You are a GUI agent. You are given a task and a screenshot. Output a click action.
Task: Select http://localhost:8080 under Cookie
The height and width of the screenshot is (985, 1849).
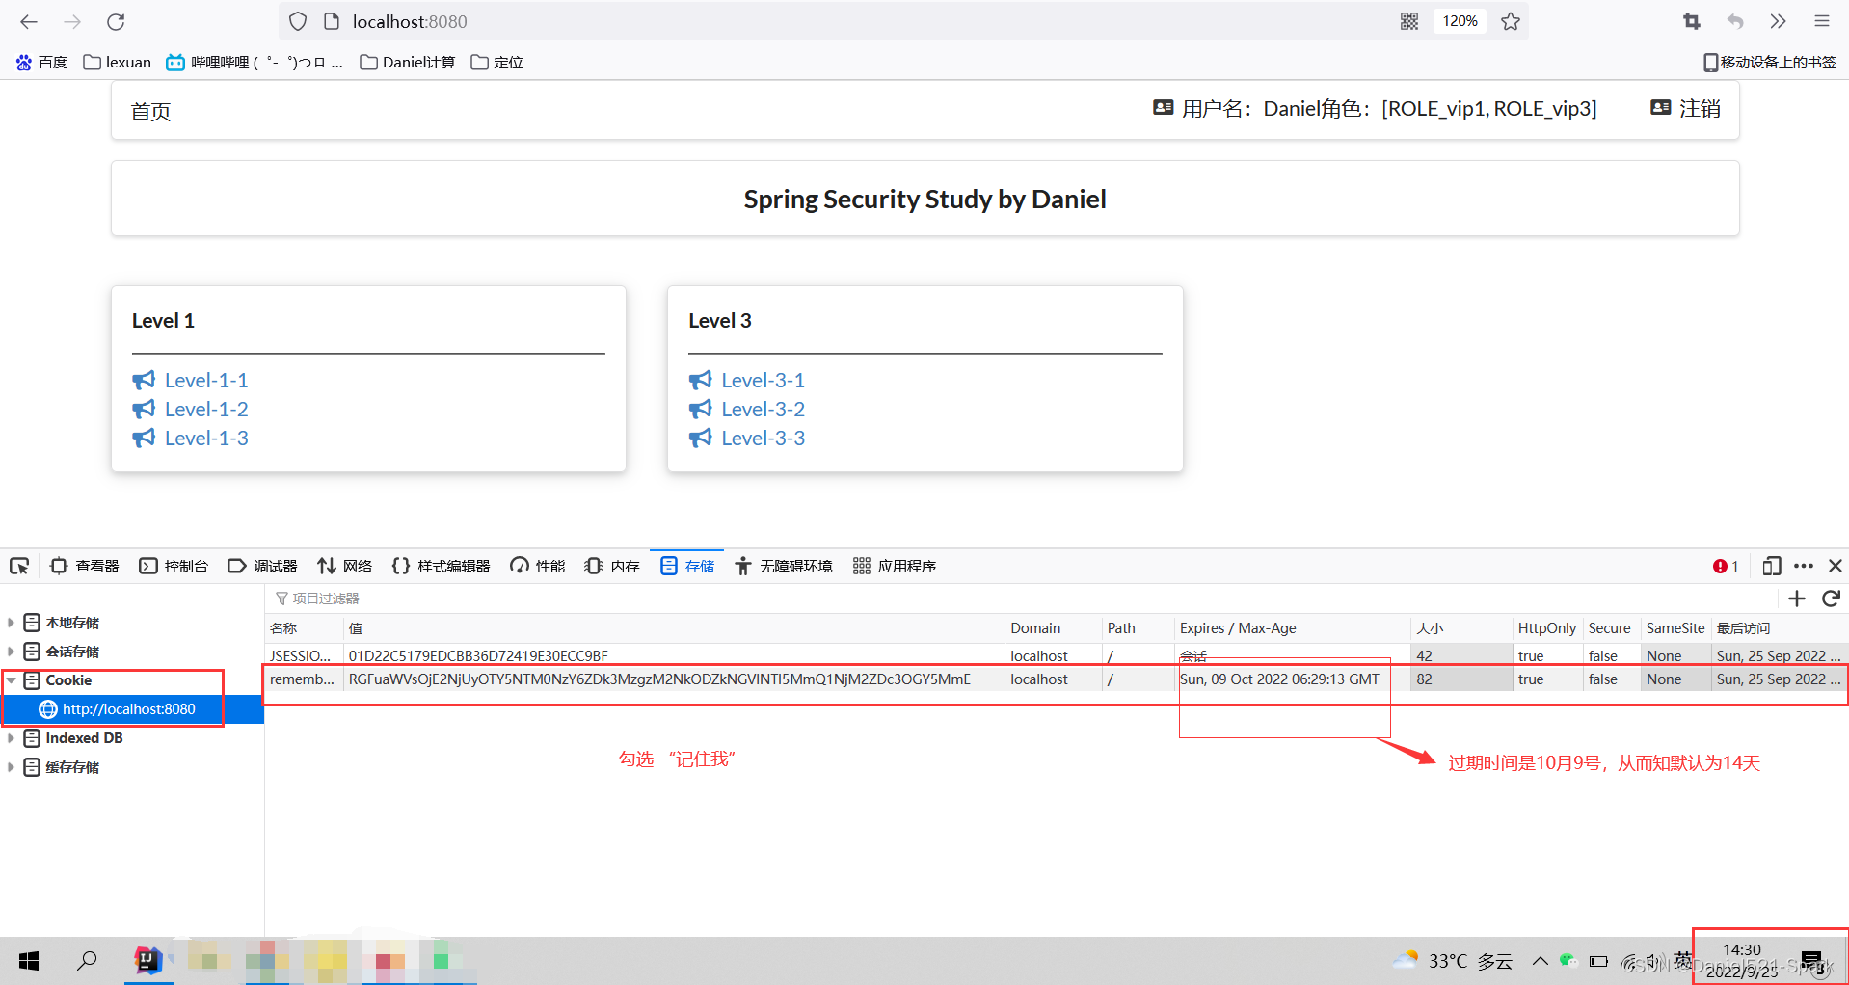pyautogui.click(x=129, y=709)
